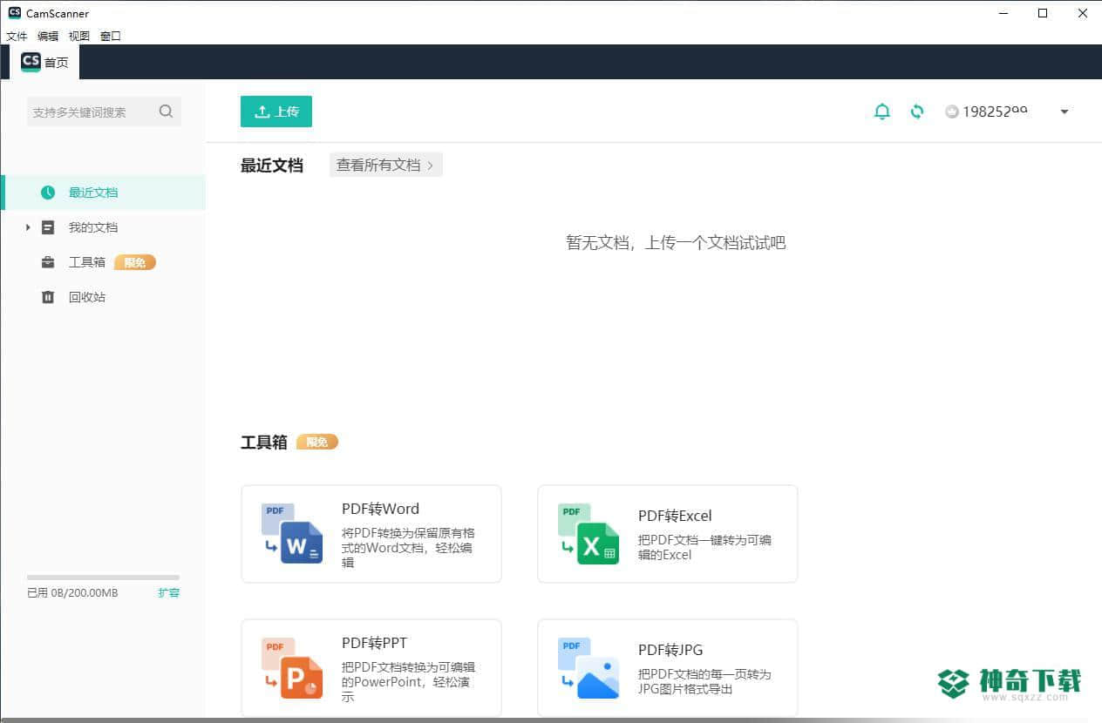The image size is (1102, 723).
Task: Open 工具箱 in the sidebar
Action: 103,262
